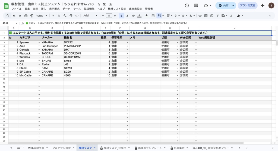Open the 挿入 menu
This screenshot has height=151, width=278.
[x=43, y=9]
